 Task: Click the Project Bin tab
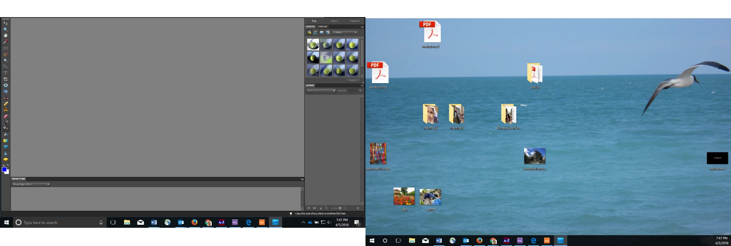[18, 179]
